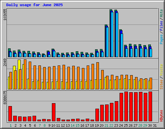Select the Visits legend label
165x129 pixels.
pyautogui.click(x=161, y=70)
